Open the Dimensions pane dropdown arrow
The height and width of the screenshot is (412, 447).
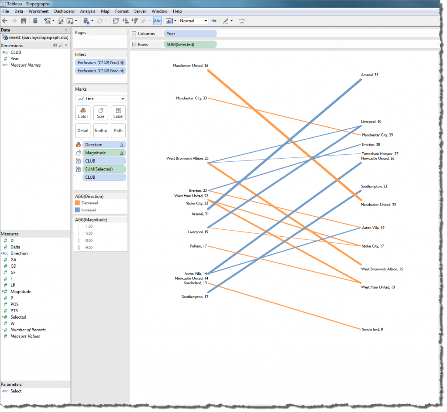[66, 45]
